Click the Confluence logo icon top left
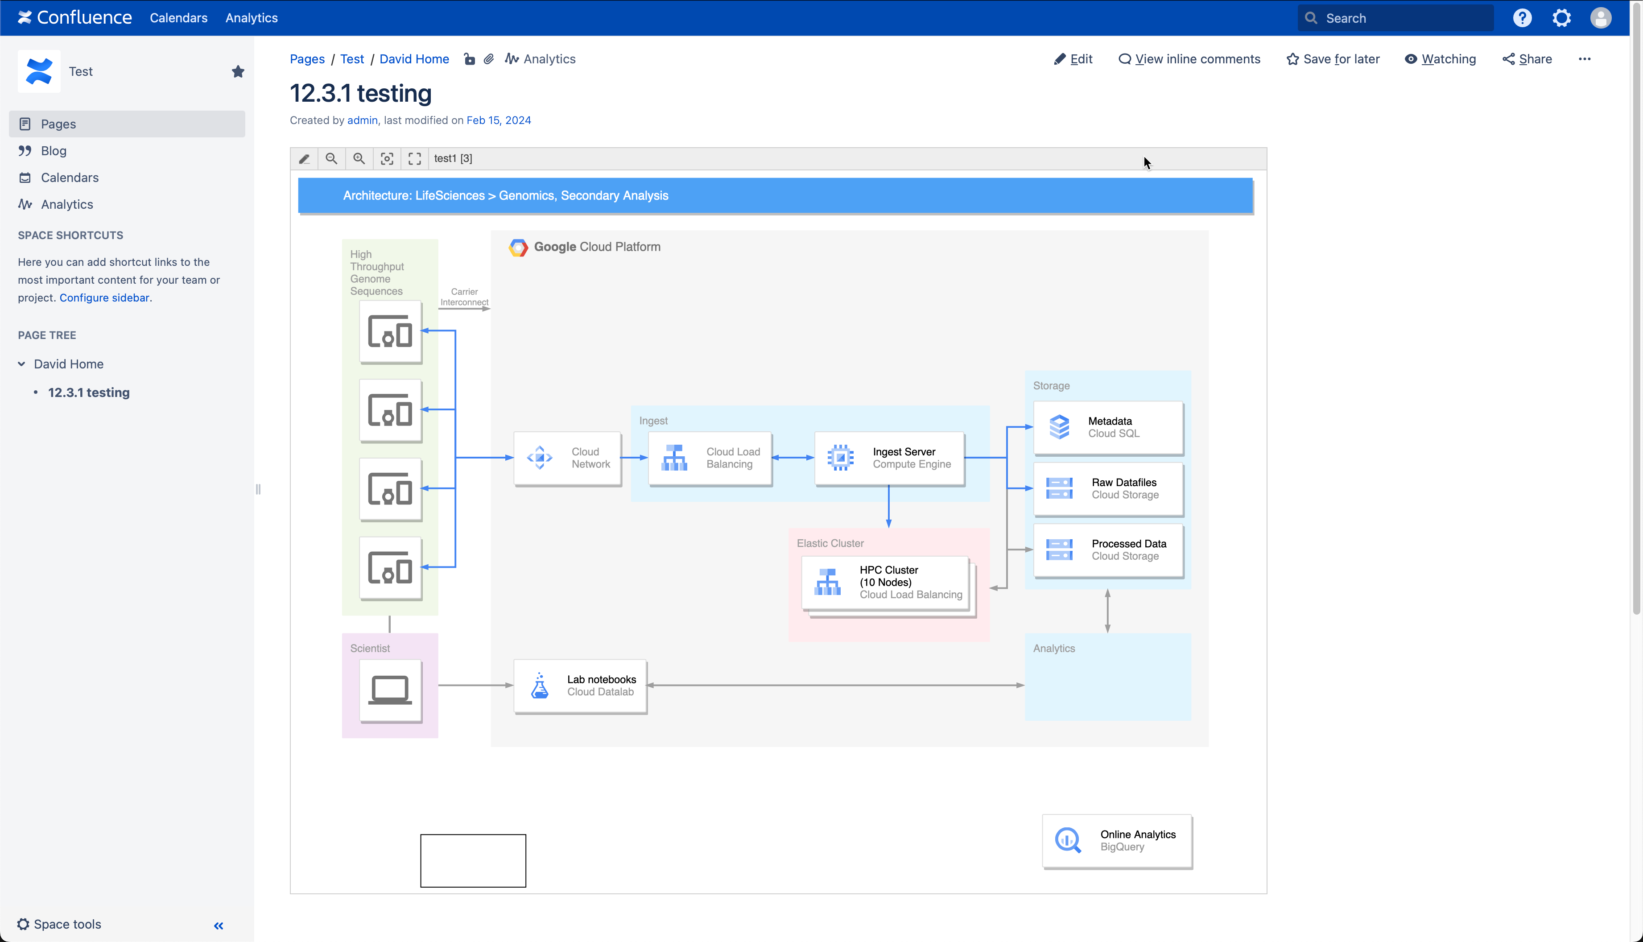 (x=24, y=17)
